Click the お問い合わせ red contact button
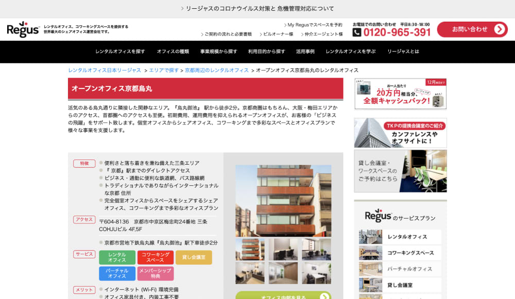 pyautogui.click(x=472, y=29)
